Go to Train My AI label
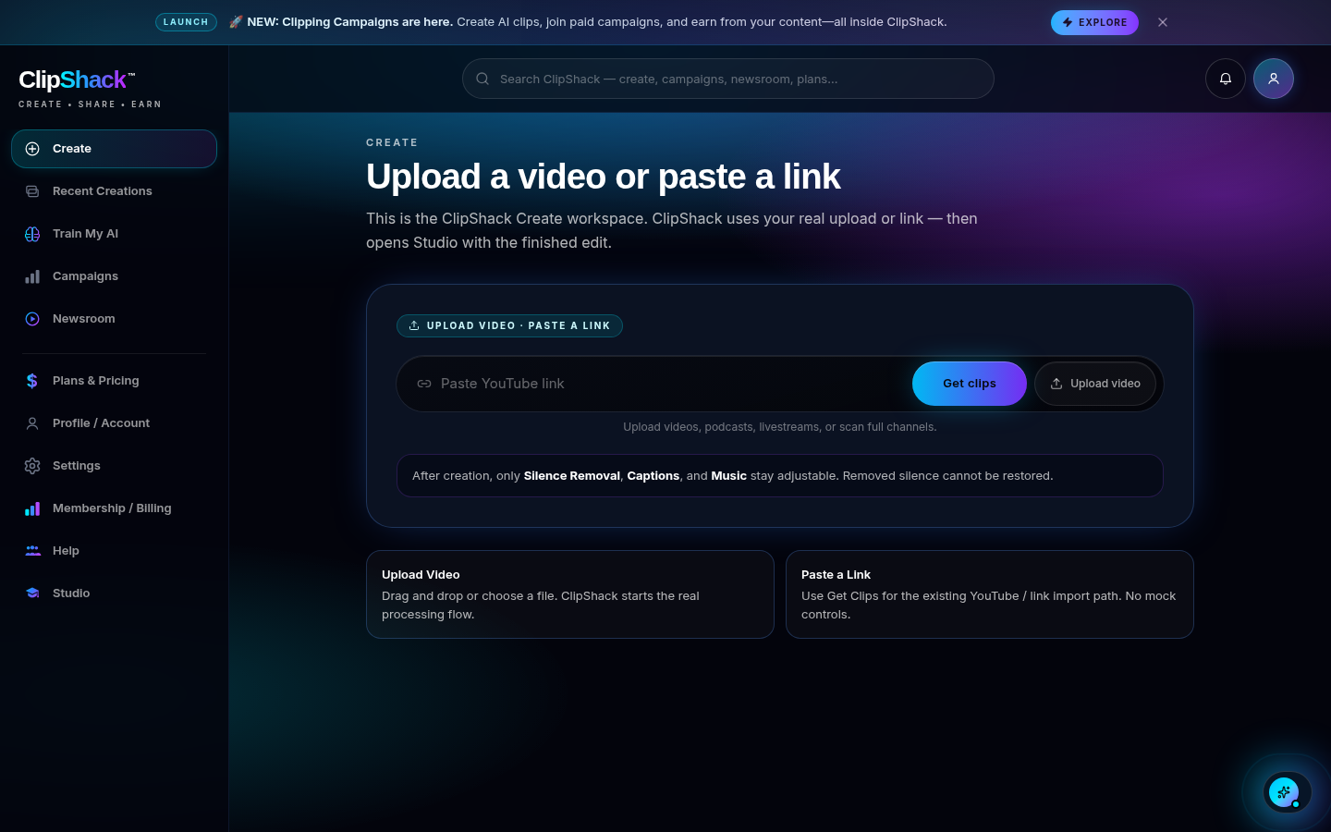The height and width of the screenshot is (832, 1331). pyautogui.click(x=85, y=234)
